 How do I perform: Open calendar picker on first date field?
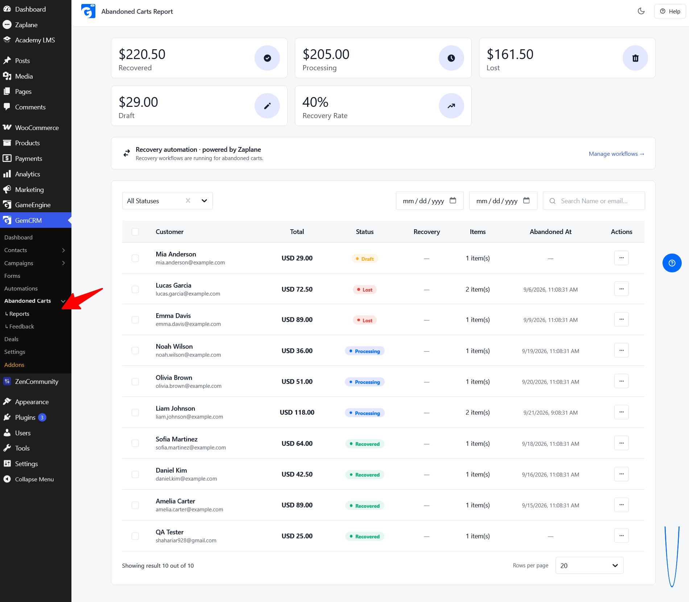click(453, 200)
